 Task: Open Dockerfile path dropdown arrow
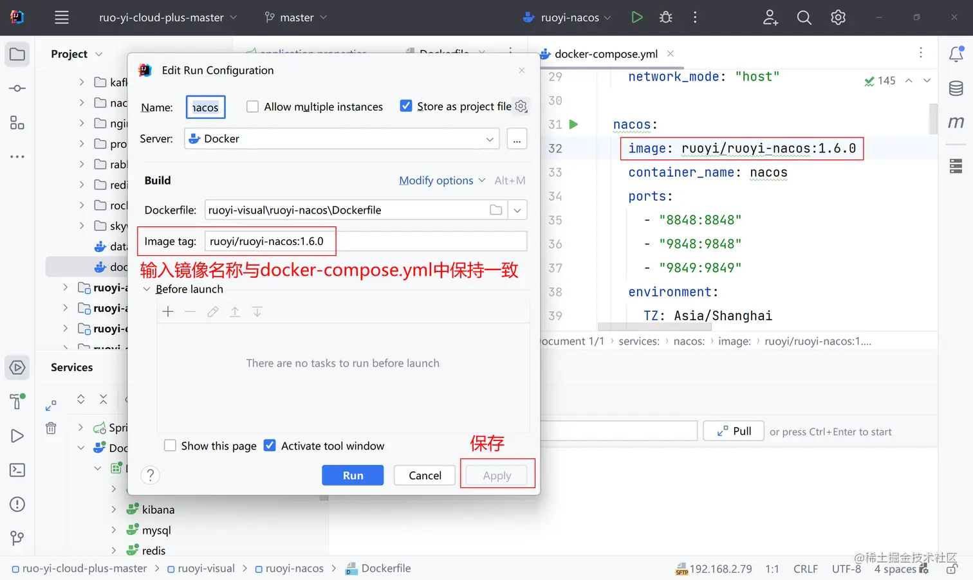[x=517, y=210]
